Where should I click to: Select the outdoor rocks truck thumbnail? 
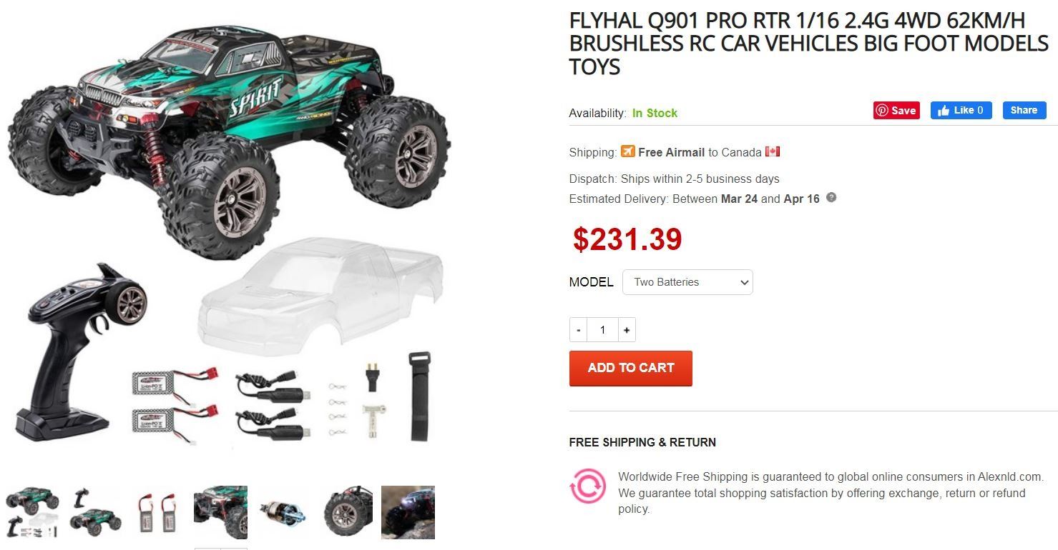[408, 513]
